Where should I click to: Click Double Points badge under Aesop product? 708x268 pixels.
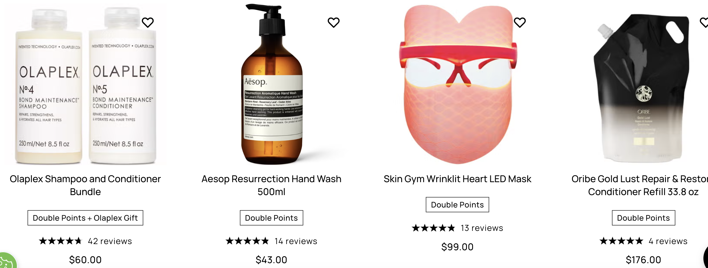click(x=271, y=218)
